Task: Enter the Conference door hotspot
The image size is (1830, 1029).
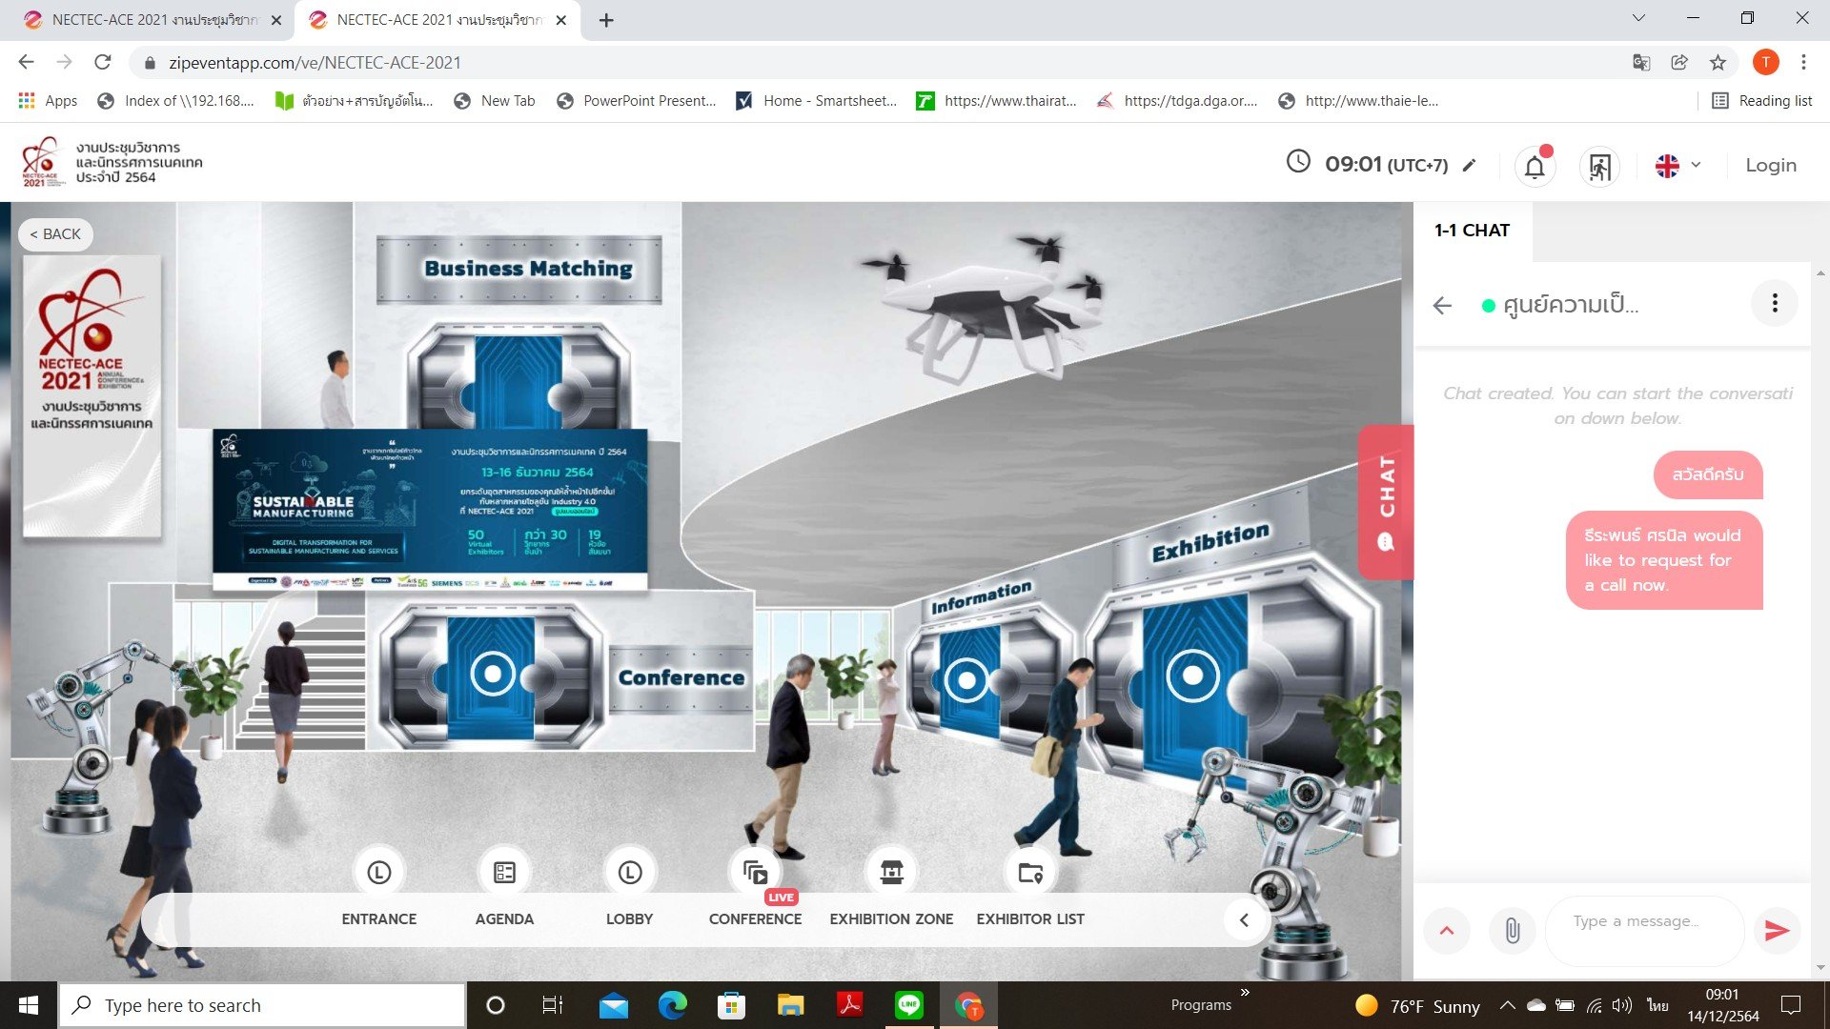Action: [x=493, y=675]
